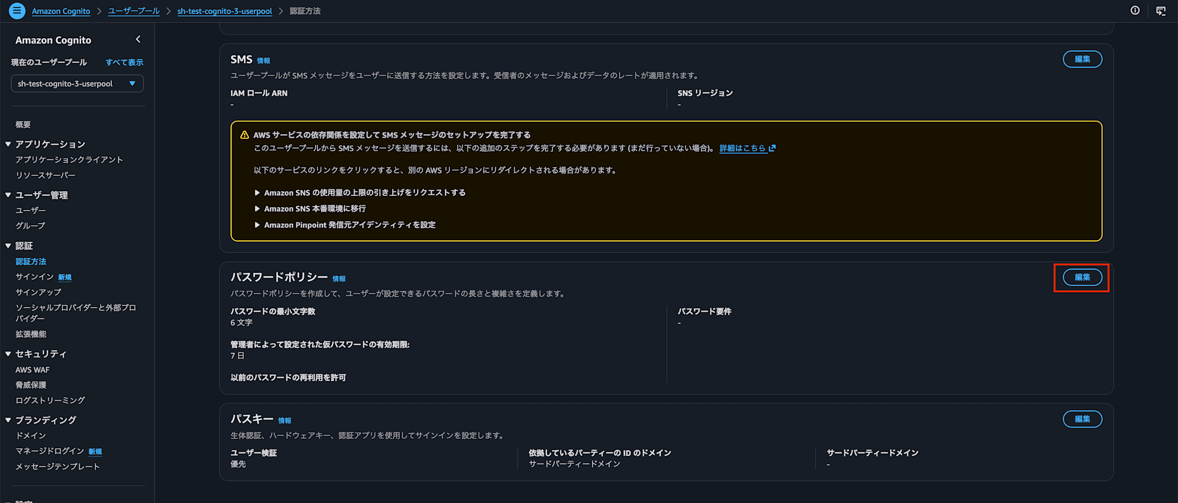The height and width of the screenshot is (503, 1178).
Task: Collapse the Amazon Cognito sidebar with the chevron
Action: [x=138, y=39]
